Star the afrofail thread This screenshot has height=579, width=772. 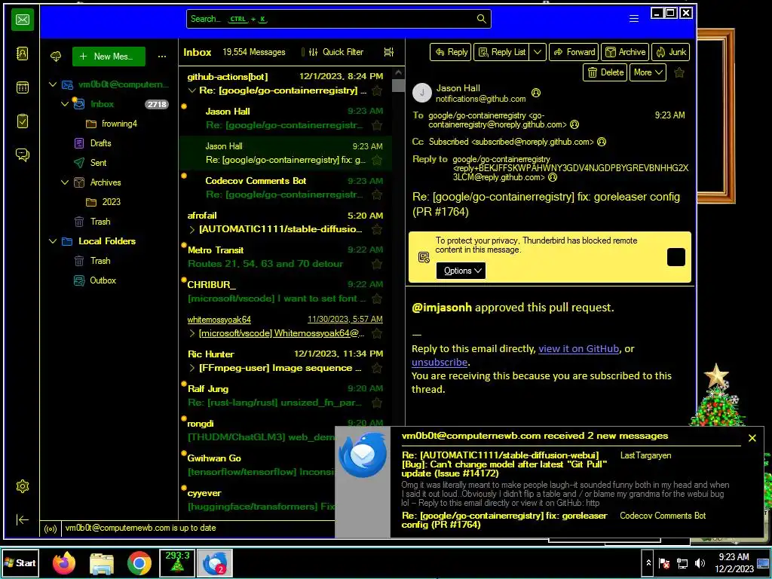pyautogui.click(x=377, y=229)
